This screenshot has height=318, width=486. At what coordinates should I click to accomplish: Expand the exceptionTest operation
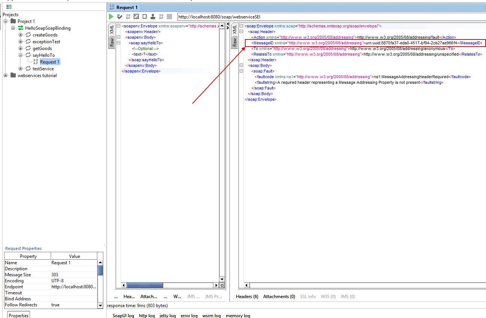[x=21, y=41]
